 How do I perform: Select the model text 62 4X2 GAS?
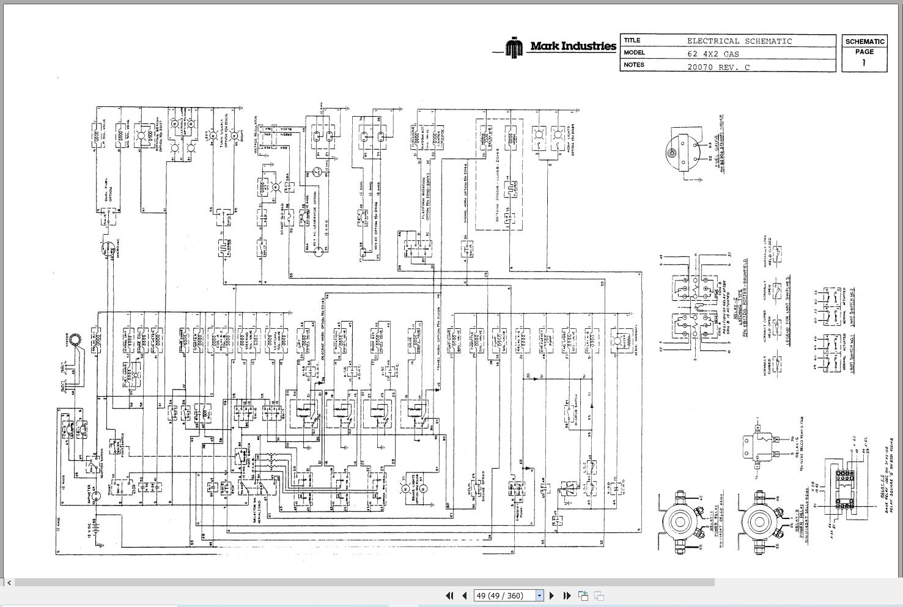click(x=713, y=53)
